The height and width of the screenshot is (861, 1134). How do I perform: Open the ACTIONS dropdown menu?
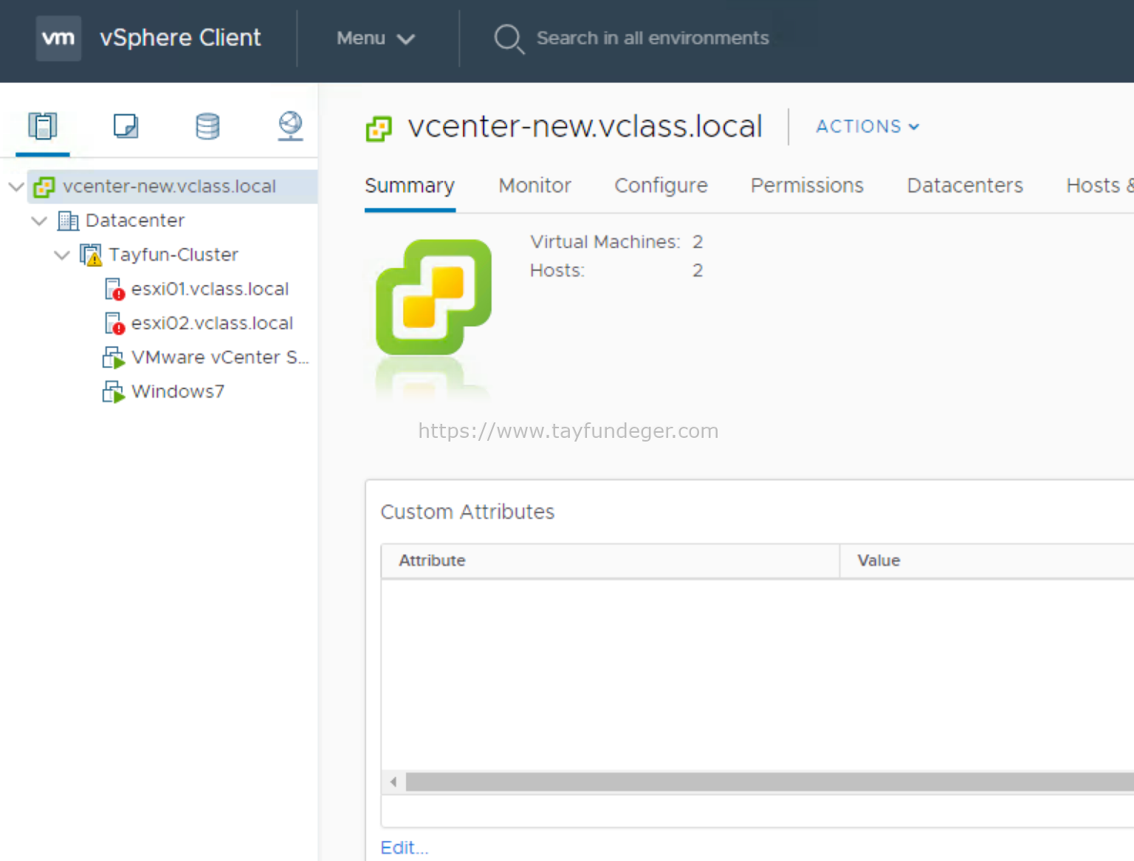click(x=867, y=126)
